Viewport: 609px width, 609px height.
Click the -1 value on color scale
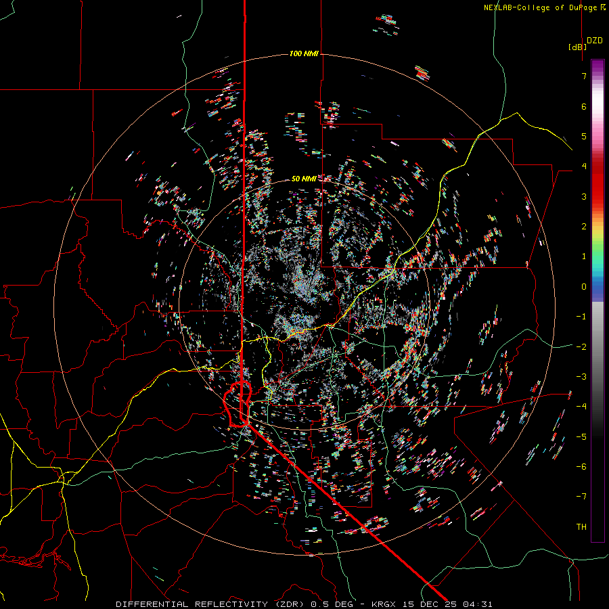coord(581,317)
